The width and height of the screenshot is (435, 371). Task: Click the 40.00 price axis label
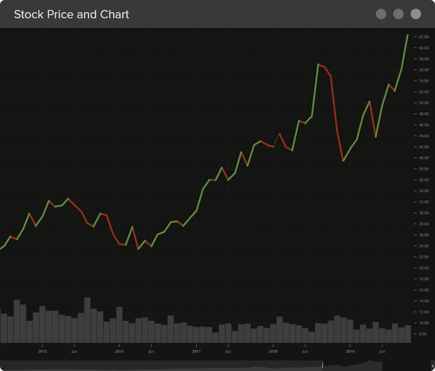tap(423, 158)
